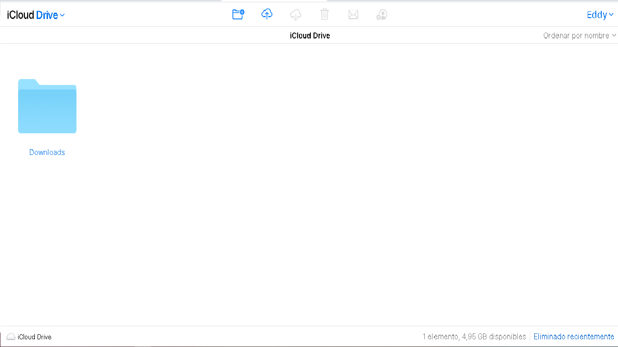Click the trash delete icon
618x347 pixels.
tap(324, 14)
